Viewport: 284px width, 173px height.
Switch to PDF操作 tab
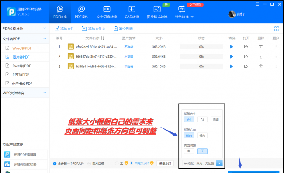(82, 12)
